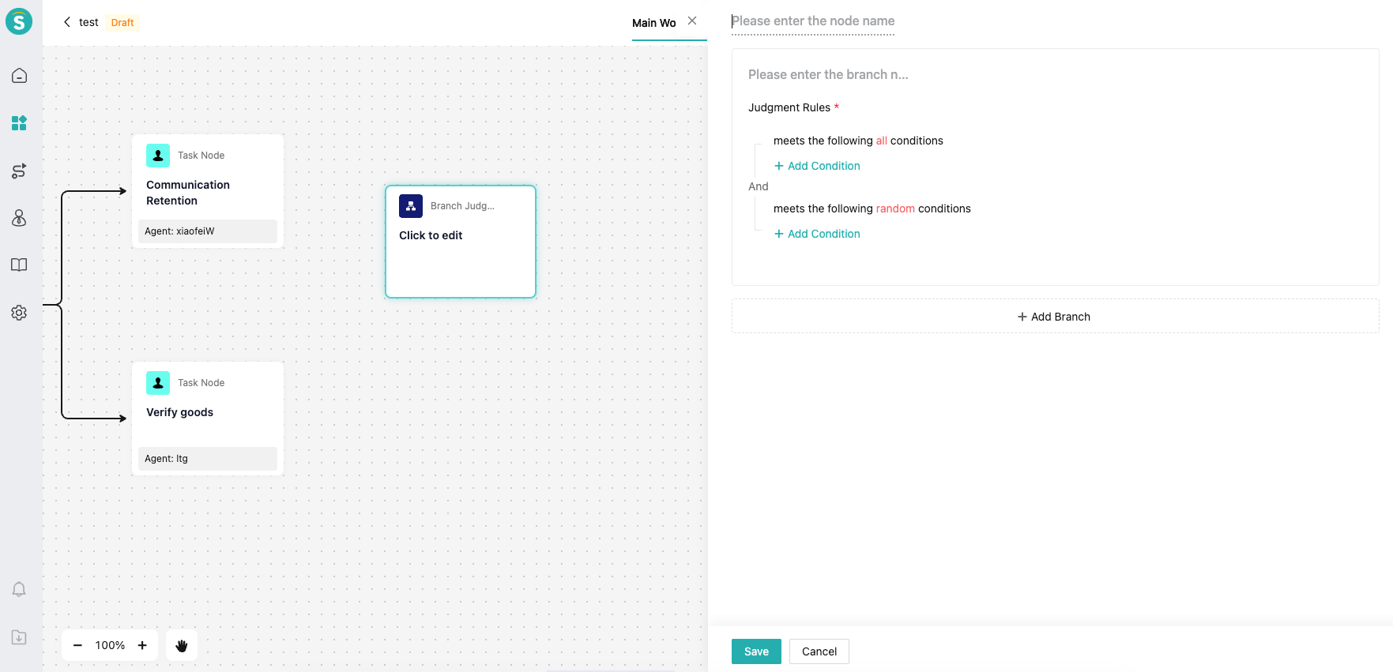Zoom out with the minus button
This screenshot has height=672, width=1393.
coord(77,645)
